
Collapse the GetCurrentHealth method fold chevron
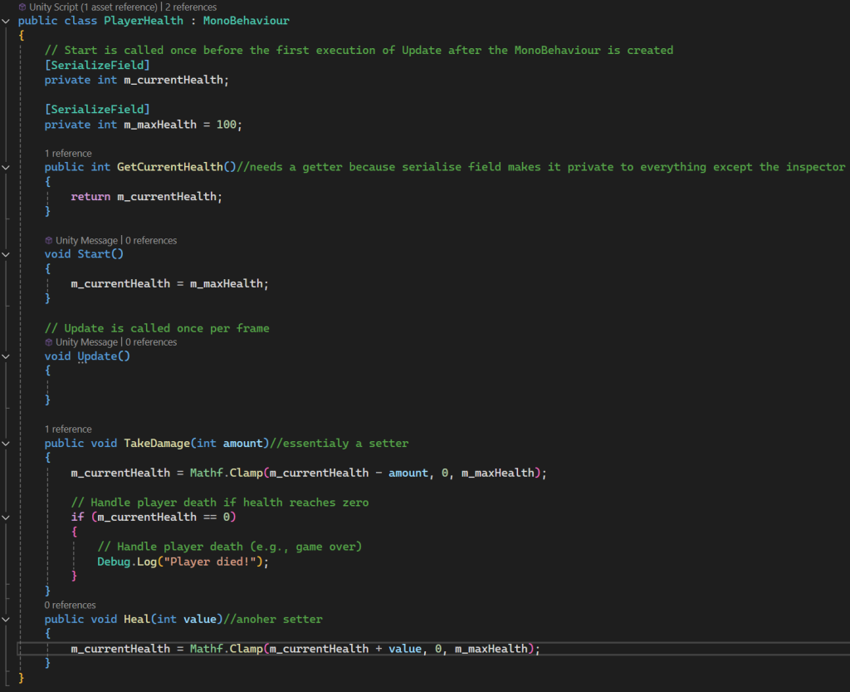tap(6, 168)
